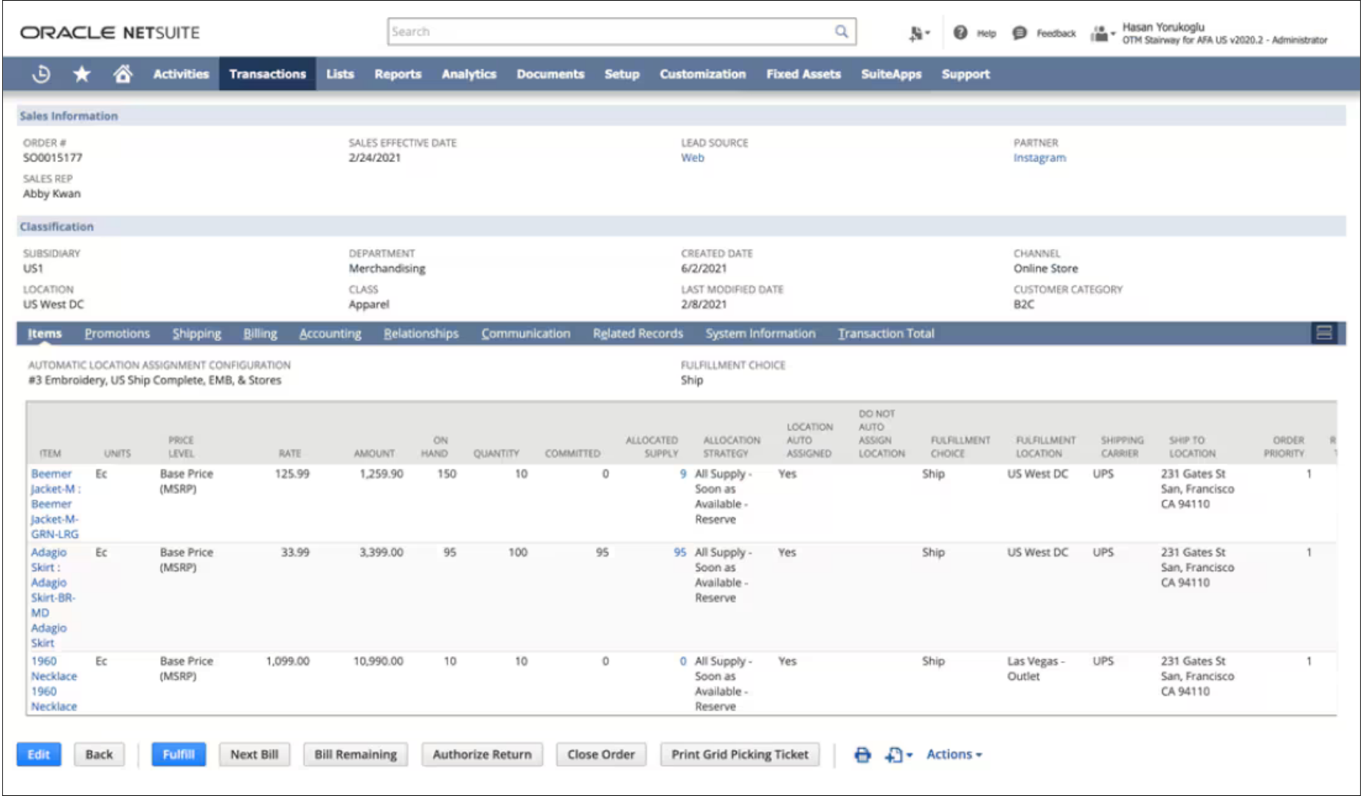Open the Instagram partner link

(x=1039, y=158)
